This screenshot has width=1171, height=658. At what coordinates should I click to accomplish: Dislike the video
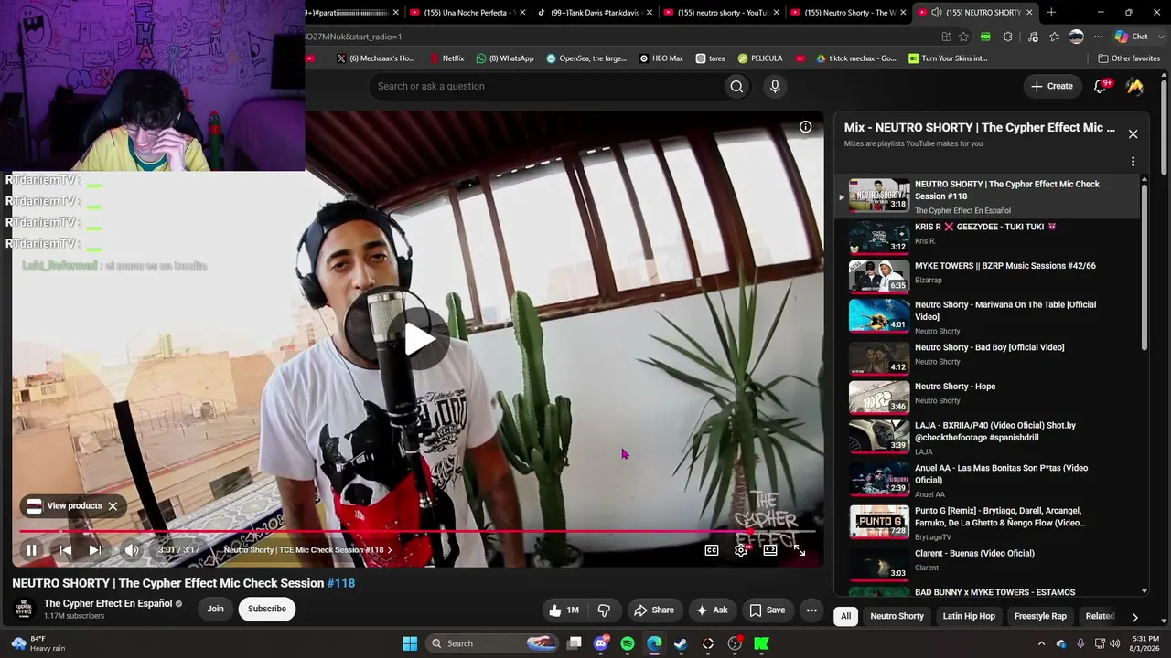tap(604, 610)
